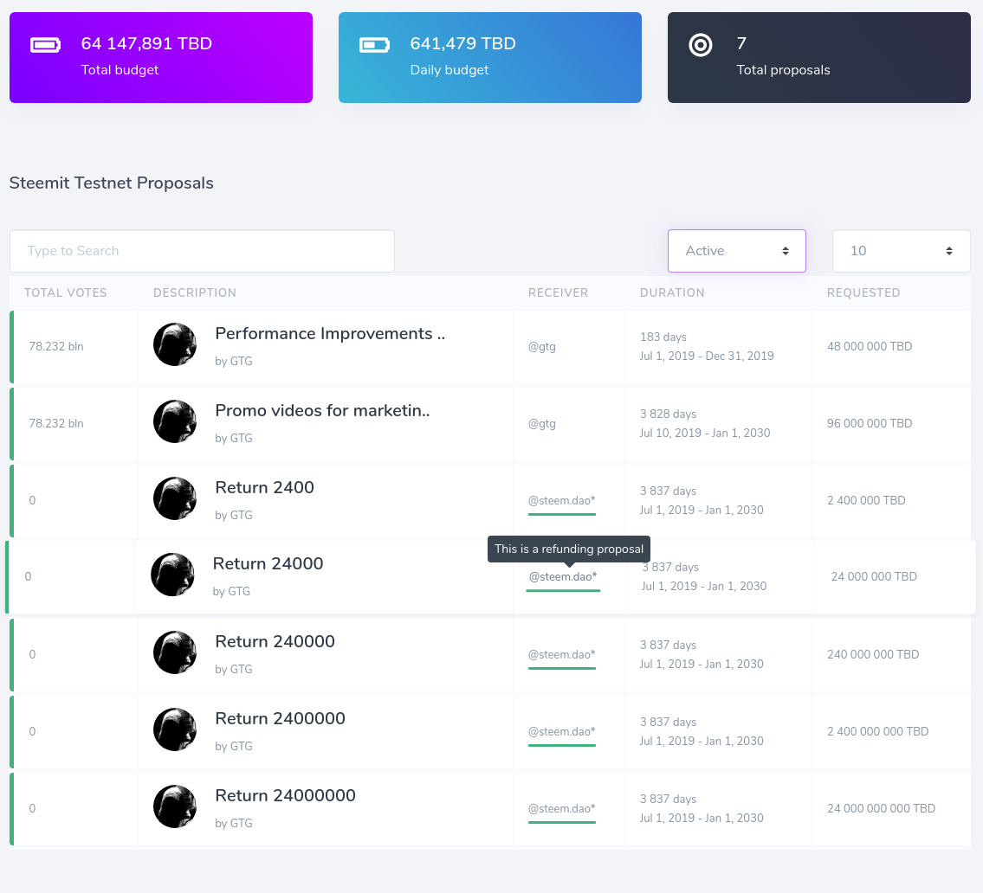Click the avatar next to Return 2400
The height and width of the screenshot is (893, 983).
pyautogui.click(x=175, y=498)
